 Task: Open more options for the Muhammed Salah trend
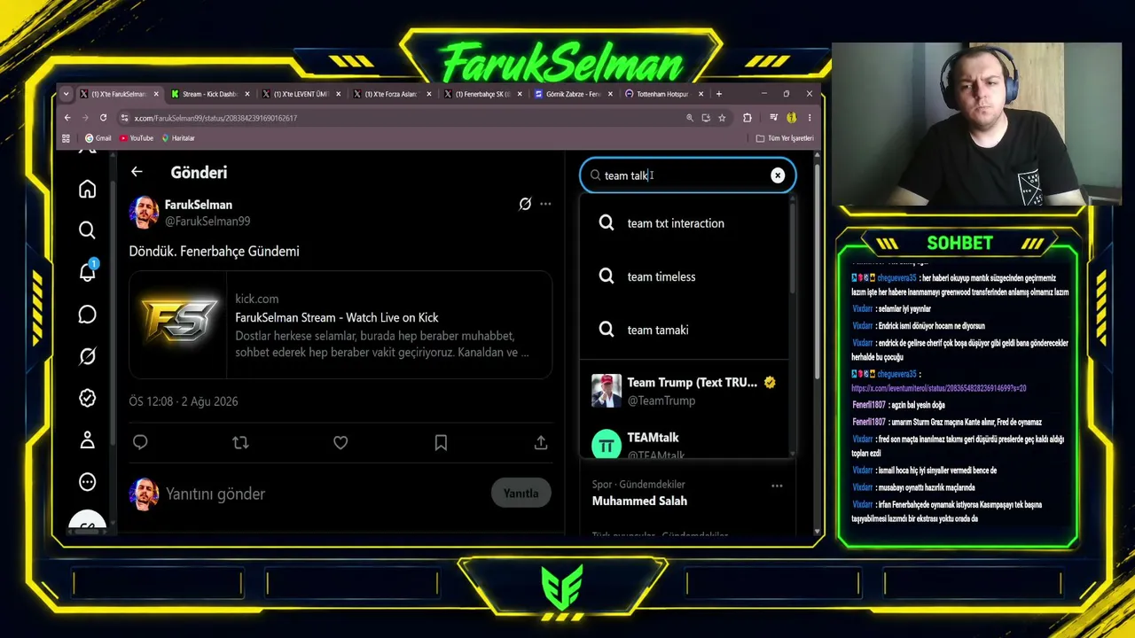click(777, 486)
